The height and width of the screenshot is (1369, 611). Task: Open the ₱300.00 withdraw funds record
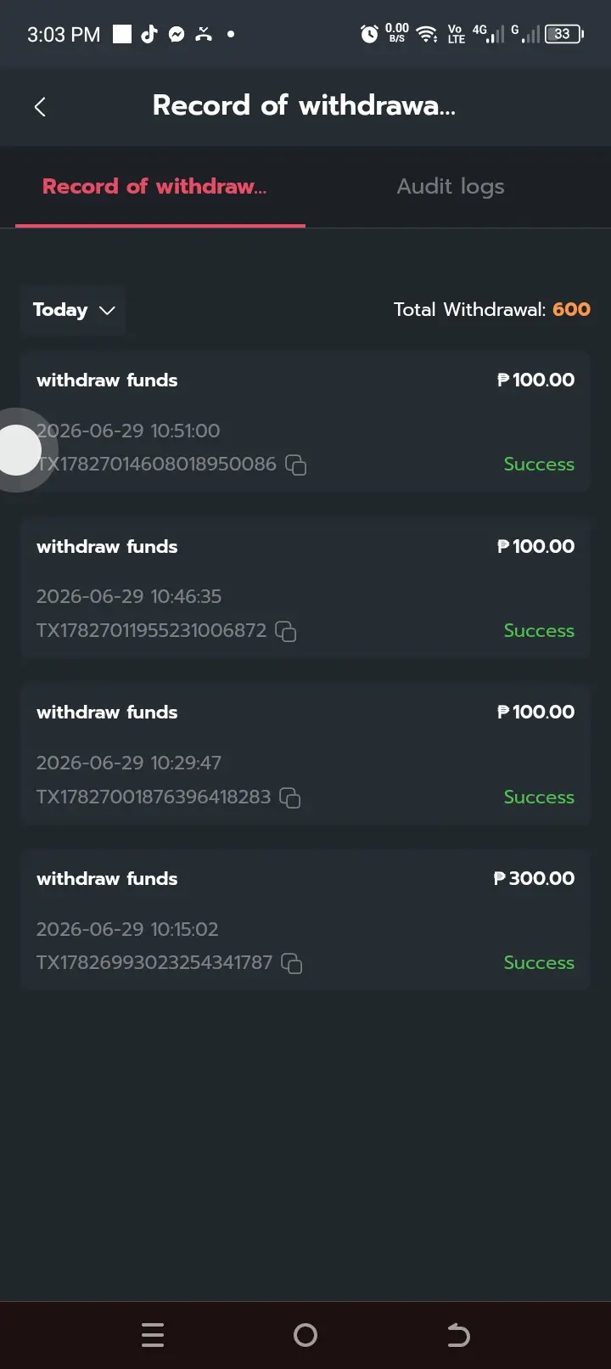(x=305, y=921)
